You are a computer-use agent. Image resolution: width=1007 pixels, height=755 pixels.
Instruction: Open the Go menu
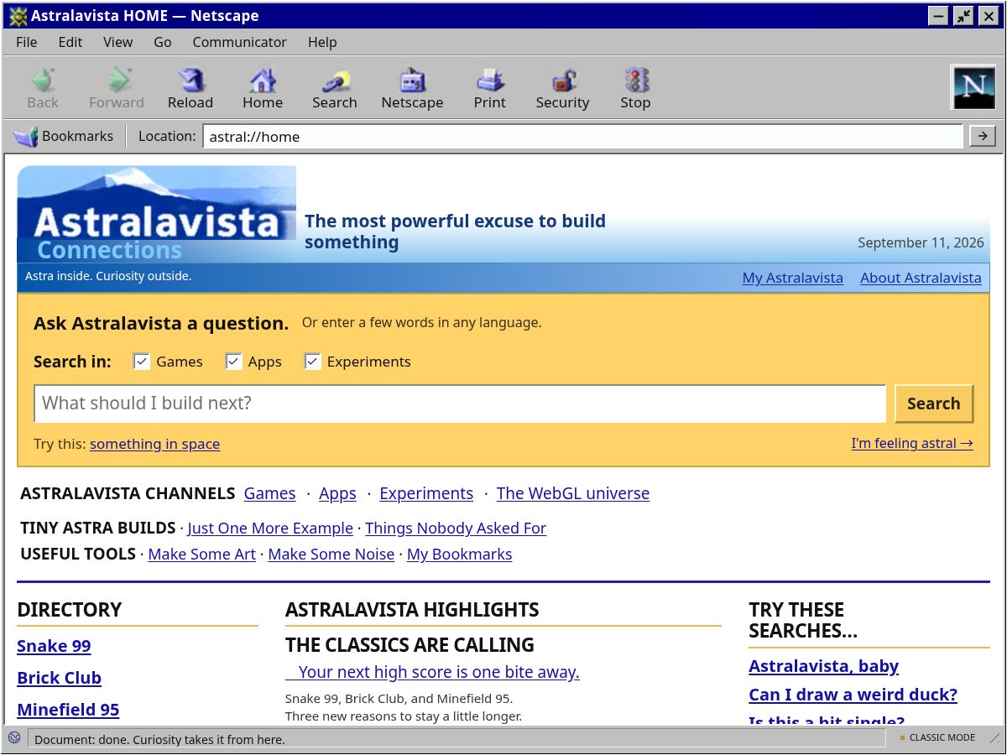tap(163, 42)
